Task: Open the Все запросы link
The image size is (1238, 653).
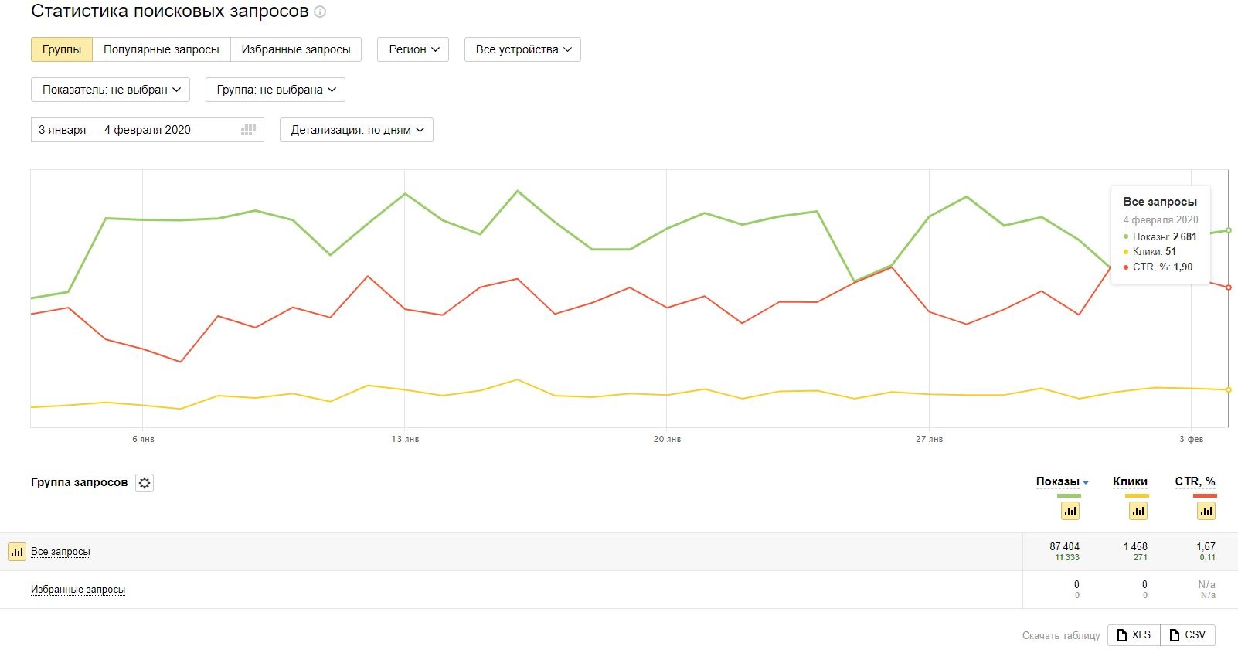Action: click(60, 552)
